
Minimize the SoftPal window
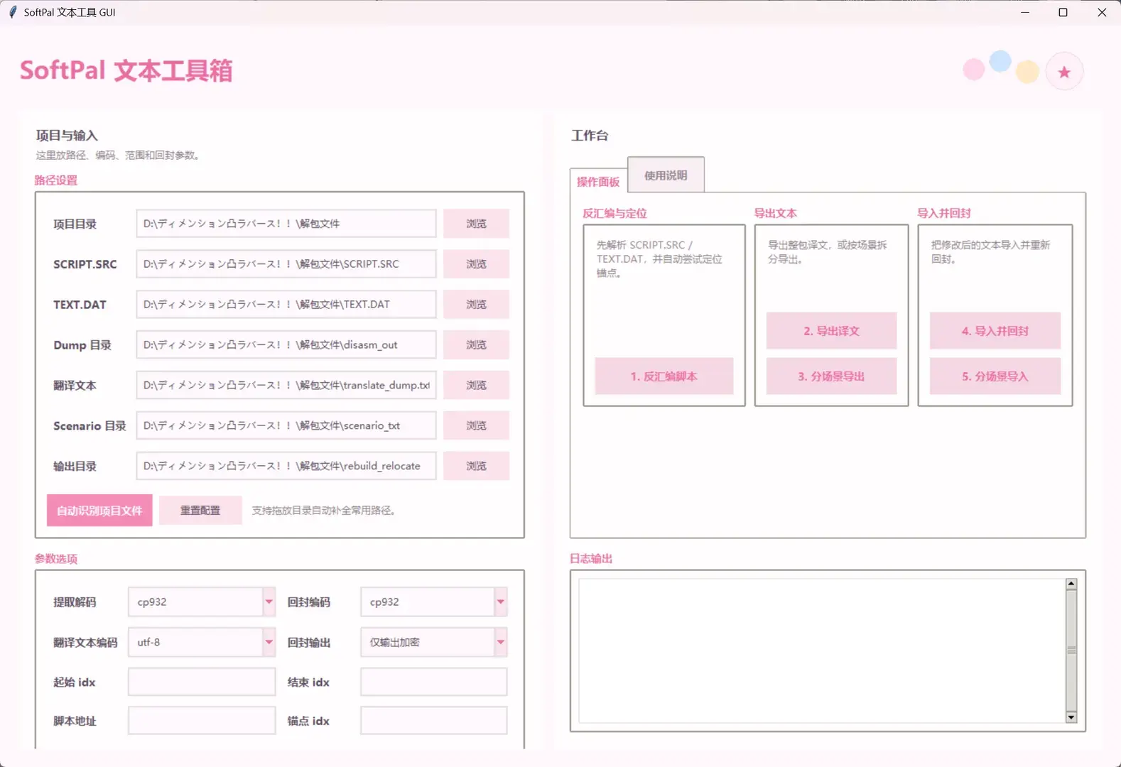[x=1025, y=12]
